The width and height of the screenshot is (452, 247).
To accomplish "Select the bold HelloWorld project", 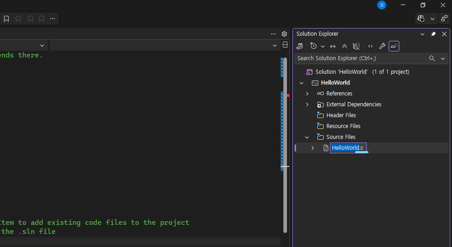I will [335, 83].
